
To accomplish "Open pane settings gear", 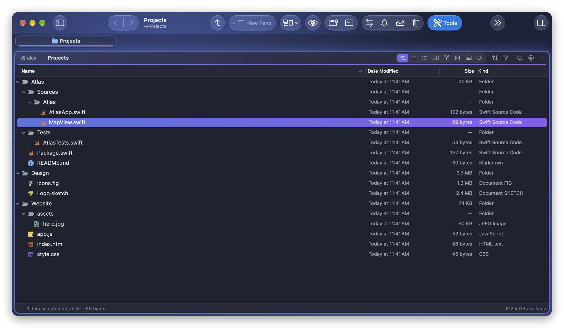I will point(531,58).
